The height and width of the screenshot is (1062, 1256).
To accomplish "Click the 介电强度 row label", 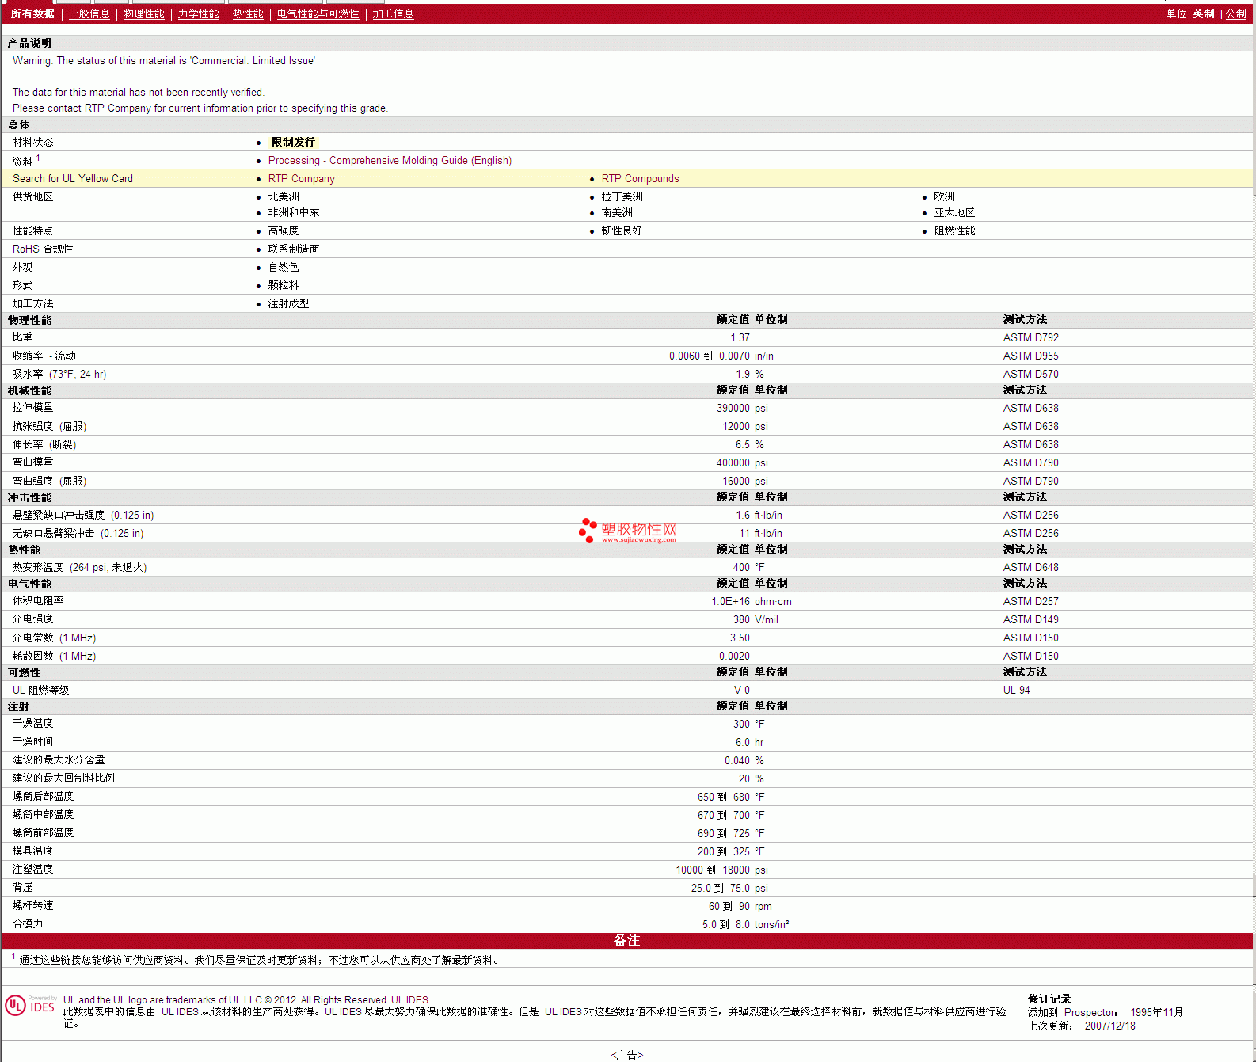I will coord(32,619).
